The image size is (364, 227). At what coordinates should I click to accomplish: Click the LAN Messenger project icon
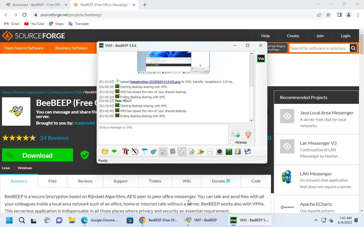[287, 177]
